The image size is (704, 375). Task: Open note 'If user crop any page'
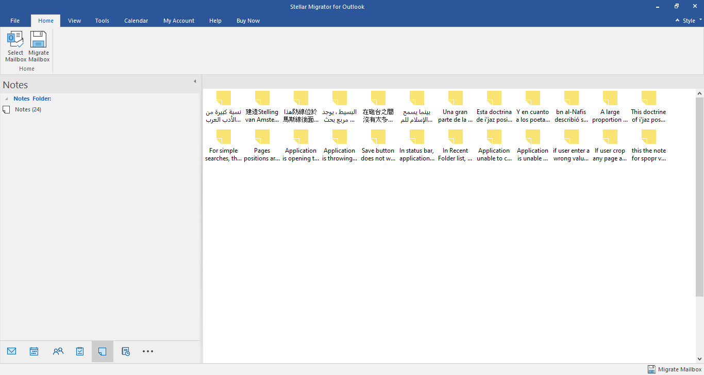[610, 146]
